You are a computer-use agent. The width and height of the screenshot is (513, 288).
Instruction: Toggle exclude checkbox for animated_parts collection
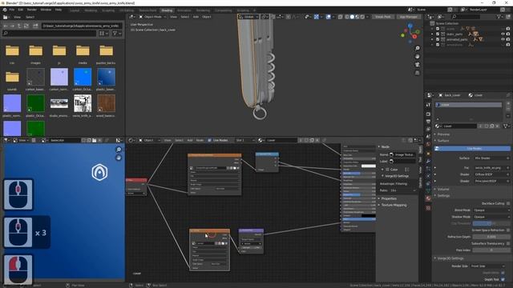coord(438,39)
